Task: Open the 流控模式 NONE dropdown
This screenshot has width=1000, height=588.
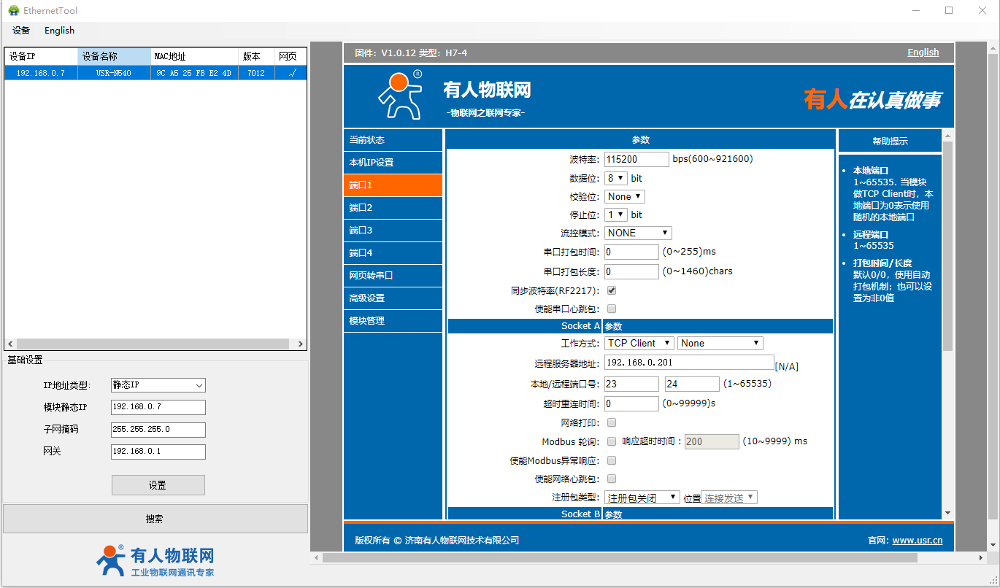Action: coord(638,233)
